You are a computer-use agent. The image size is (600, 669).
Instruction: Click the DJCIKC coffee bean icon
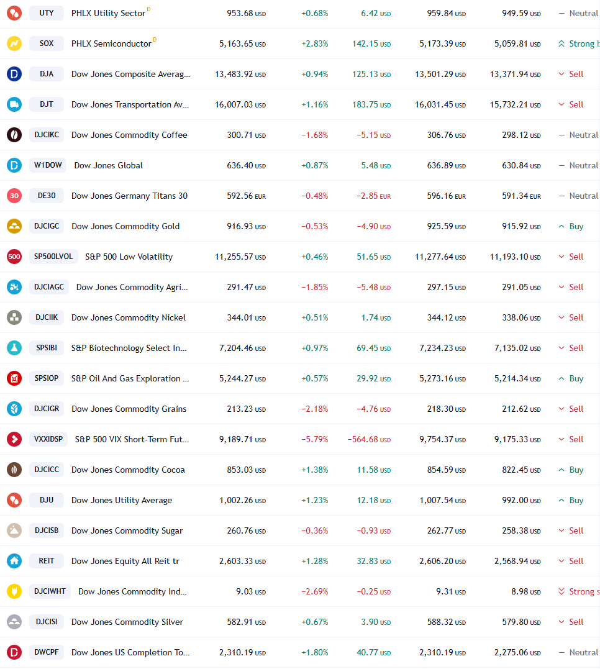coord(14,135)
